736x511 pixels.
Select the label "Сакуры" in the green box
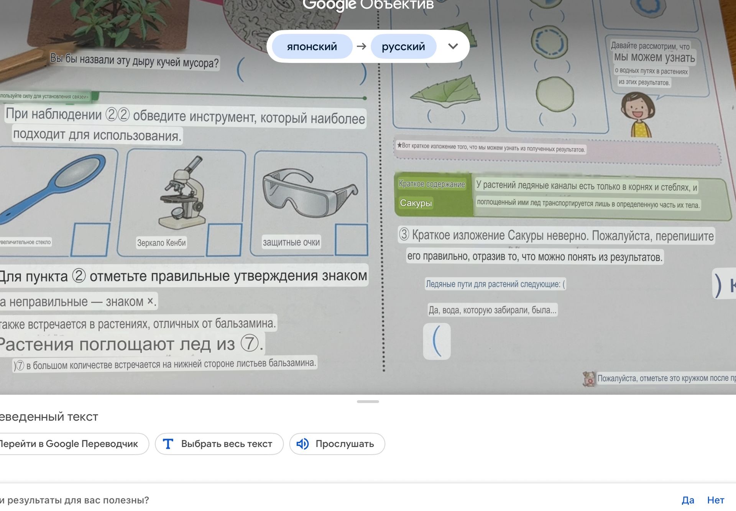pyautogui.click(x=416, y=203)
